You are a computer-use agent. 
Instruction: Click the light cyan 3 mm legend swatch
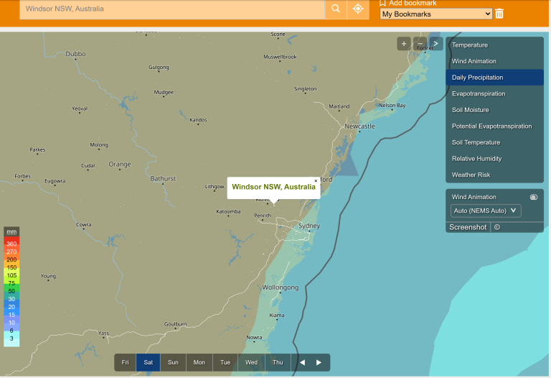coord(11,338)
